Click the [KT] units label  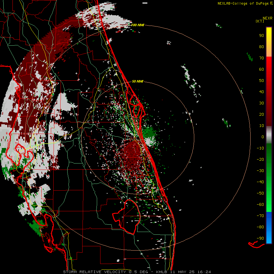click(260, 21)
